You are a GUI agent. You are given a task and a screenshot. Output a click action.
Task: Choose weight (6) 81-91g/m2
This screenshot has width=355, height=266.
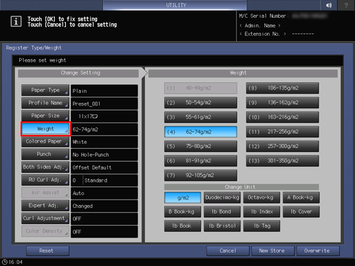coord(201,161)
